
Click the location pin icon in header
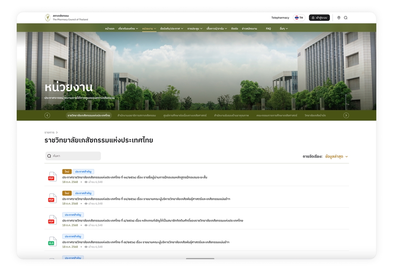tap(339, 18)
